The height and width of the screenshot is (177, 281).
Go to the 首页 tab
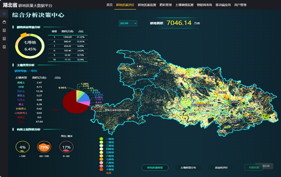pyautogui.click(x=109, y=5)
